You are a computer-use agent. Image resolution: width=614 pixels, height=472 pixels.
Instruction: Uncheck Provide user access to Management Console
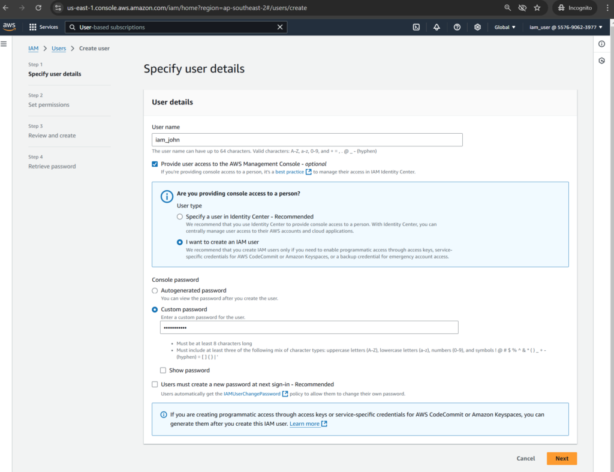pos(155,164)
